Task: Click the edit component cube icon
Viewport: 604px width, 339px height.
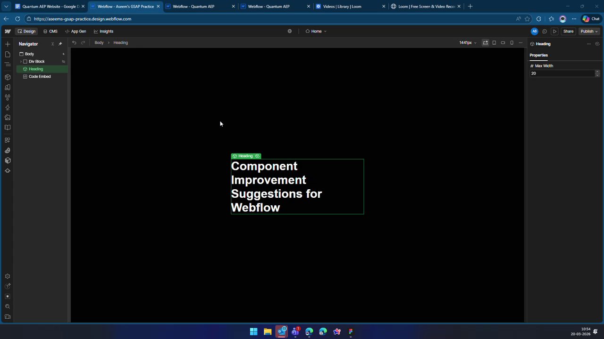Action: click(x=597, y=44)
